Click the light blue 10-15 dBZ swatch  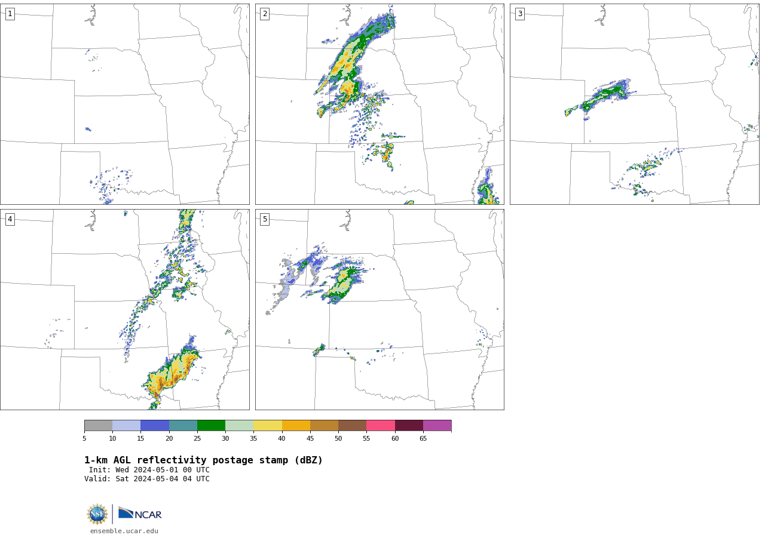point(127,425)
